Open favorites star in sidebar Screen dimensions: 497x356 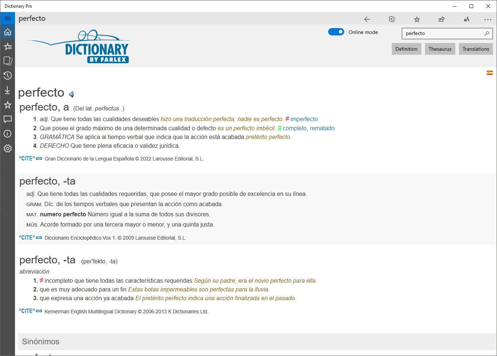(x=8, y=105)
